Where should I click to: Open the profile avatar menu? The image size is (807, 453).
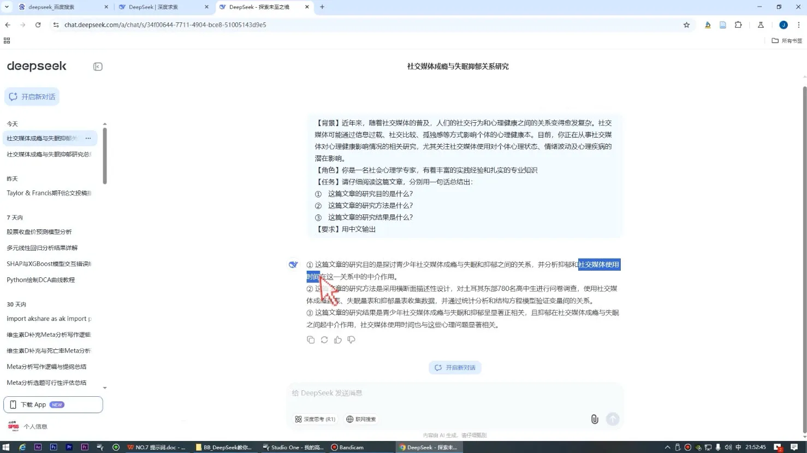(x=783, y=25)
